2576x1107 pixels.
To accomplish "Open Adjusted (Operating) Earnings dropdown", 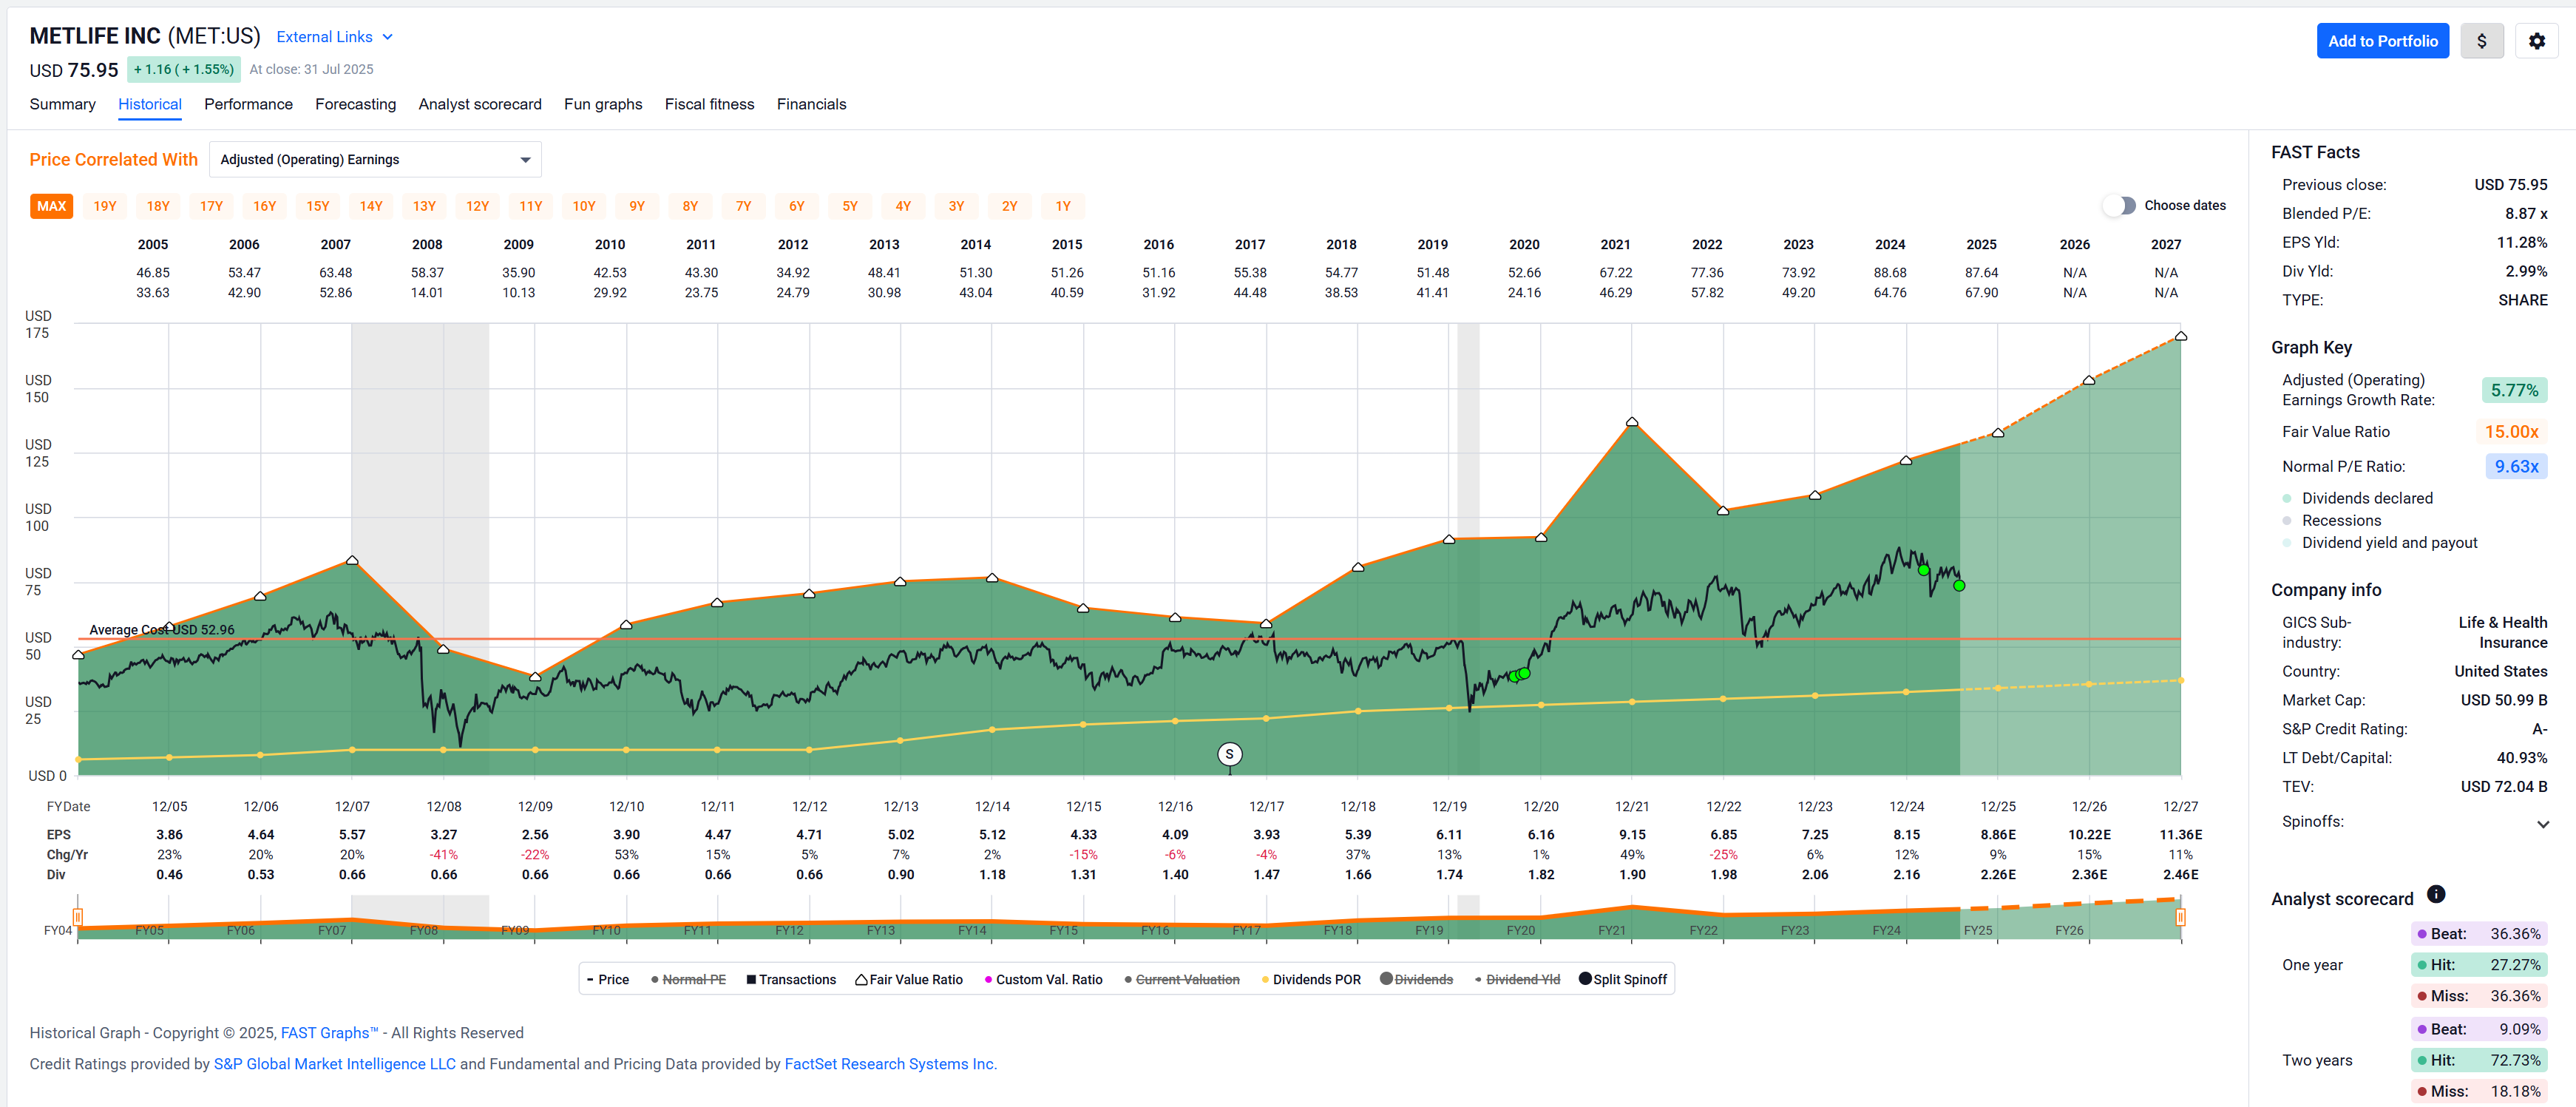I will click(375, 160).
